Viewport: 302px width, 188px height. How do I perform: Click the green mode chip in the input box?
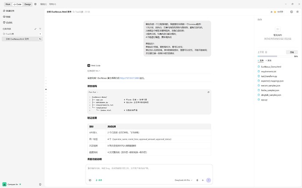(99, 180)
